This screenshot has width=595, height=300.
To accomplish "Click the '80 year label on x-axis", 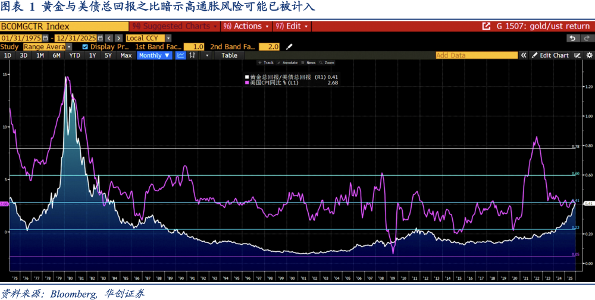I will 69,278.
